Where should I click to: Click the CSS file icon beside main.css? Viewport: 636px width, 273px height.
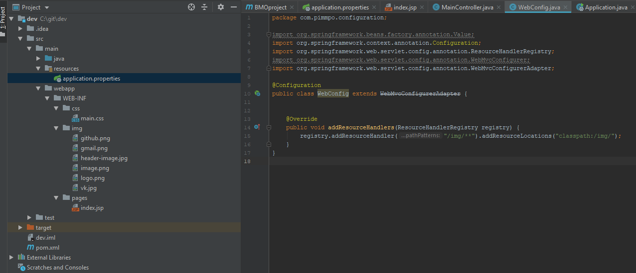pyautogui.click(x=75, y=118)
